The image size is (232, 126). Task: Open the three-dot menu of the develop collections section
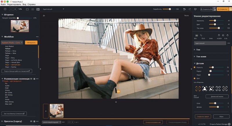(37, 79)
